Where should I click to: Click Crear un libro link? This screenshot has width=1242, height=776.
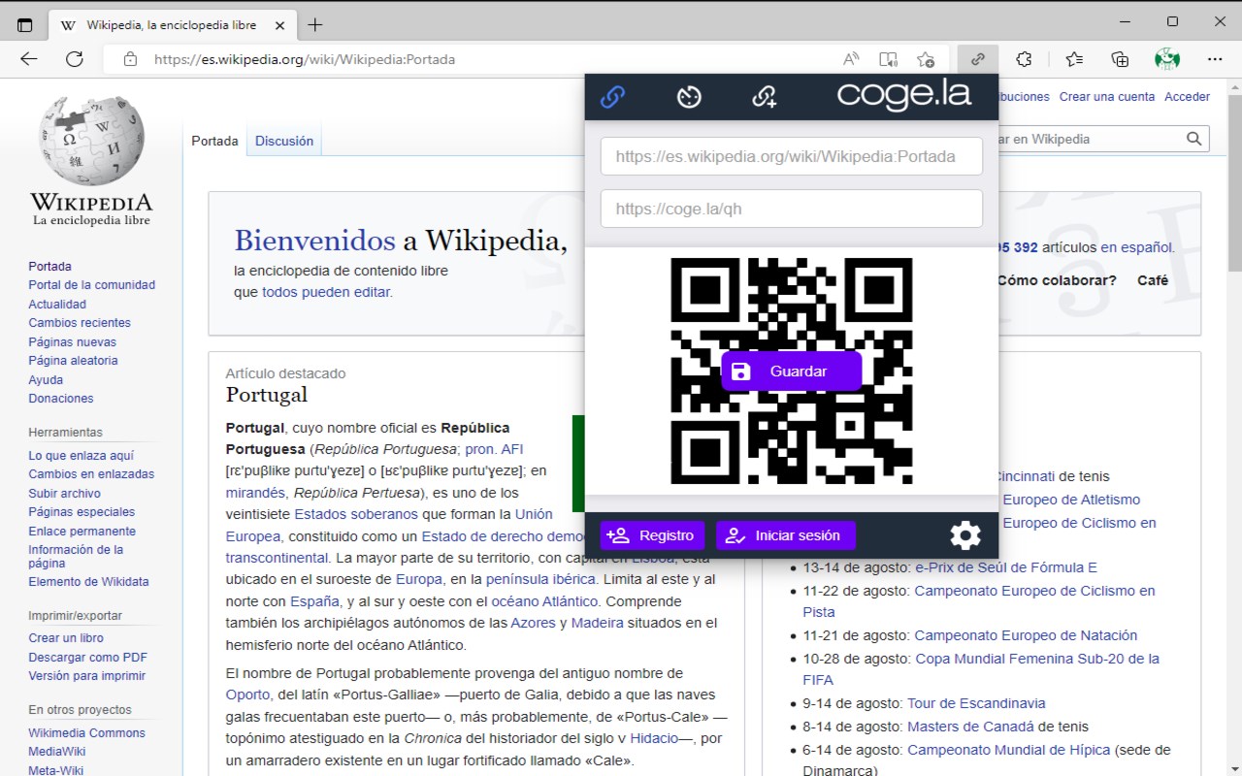click(66, 638)
